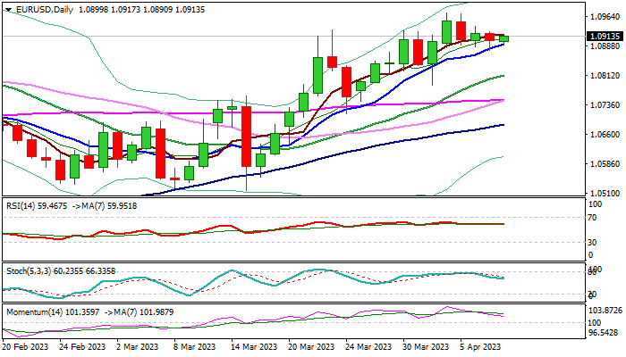Viewport: 626px width, 357px height.
Task: Click the RSI 70 level axis label
Action: coord(592,216)
